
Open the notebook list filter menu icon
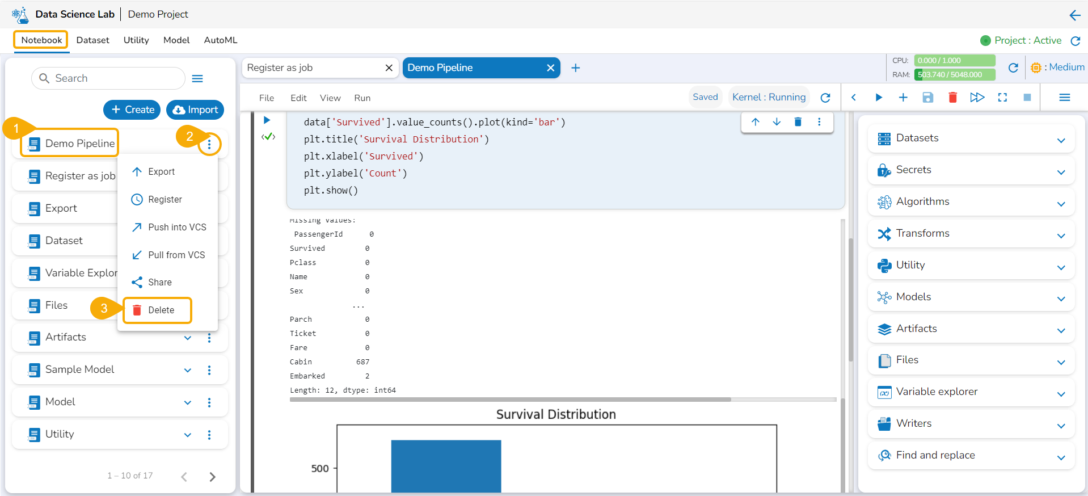point(197,78)
